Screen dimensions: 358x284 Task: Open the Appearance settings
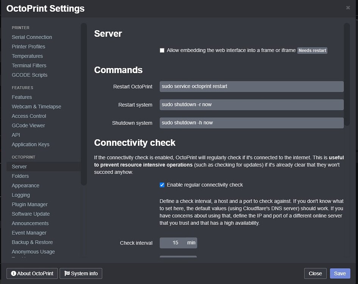[25, 185]
